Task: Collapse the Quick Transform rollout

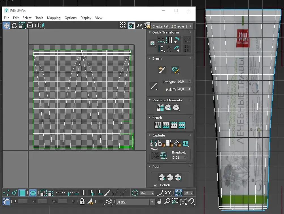Action: tap(150, 32)
